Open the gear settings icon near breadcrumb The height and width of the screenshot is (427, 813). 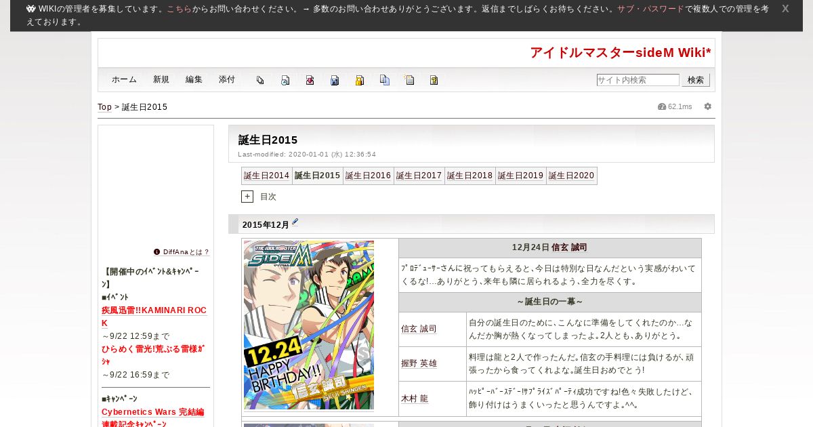pos(708,106)
